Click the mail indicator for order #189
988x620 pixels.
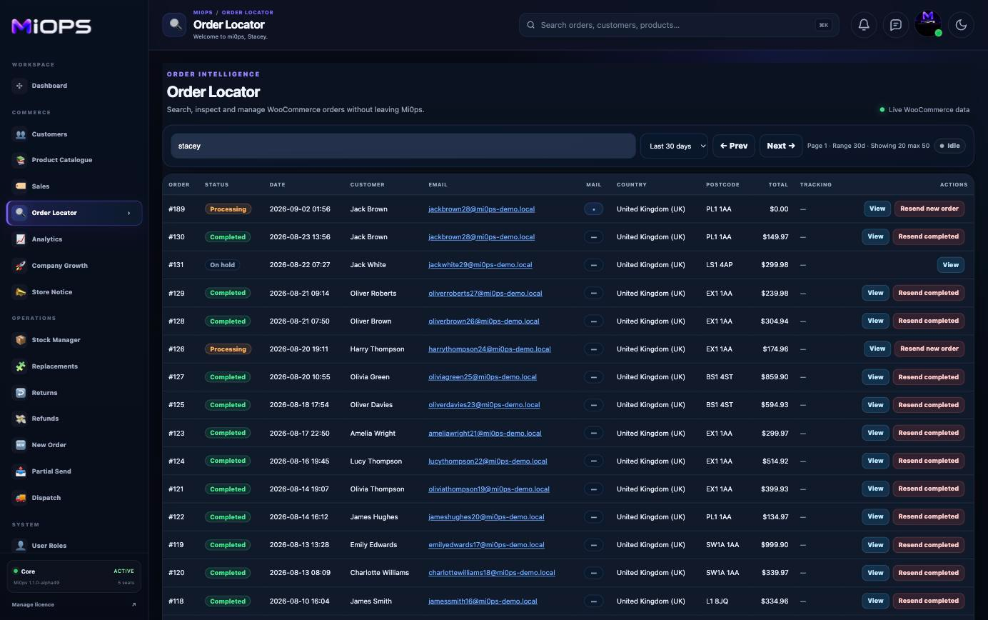(x=593, y=209)
